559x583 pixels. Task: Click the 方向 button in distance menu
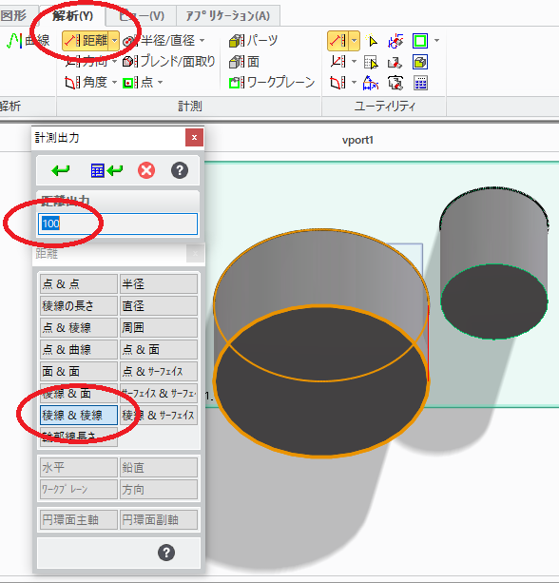(159, 489)
